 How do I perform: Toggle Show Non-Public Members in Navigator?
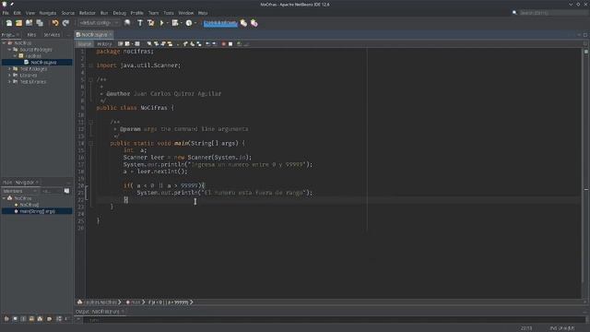tap(31, 318)
